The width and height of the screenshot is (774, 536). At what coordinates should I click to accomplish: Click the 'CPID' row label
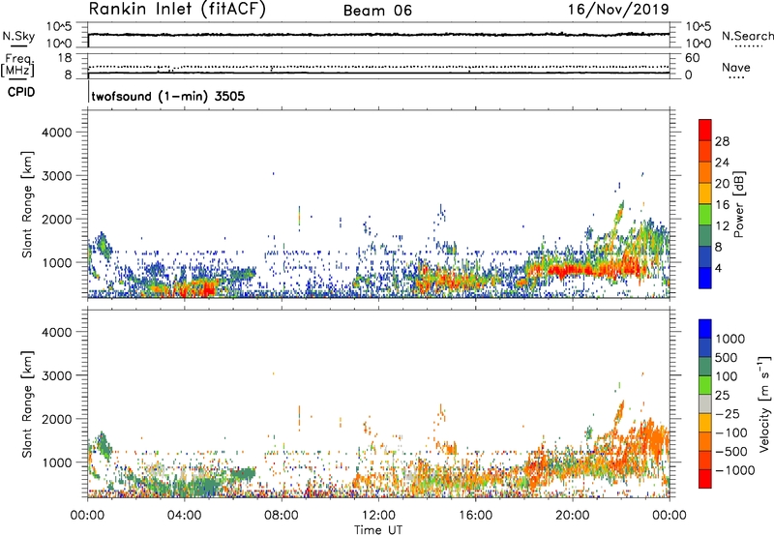[x=21, y=92]
